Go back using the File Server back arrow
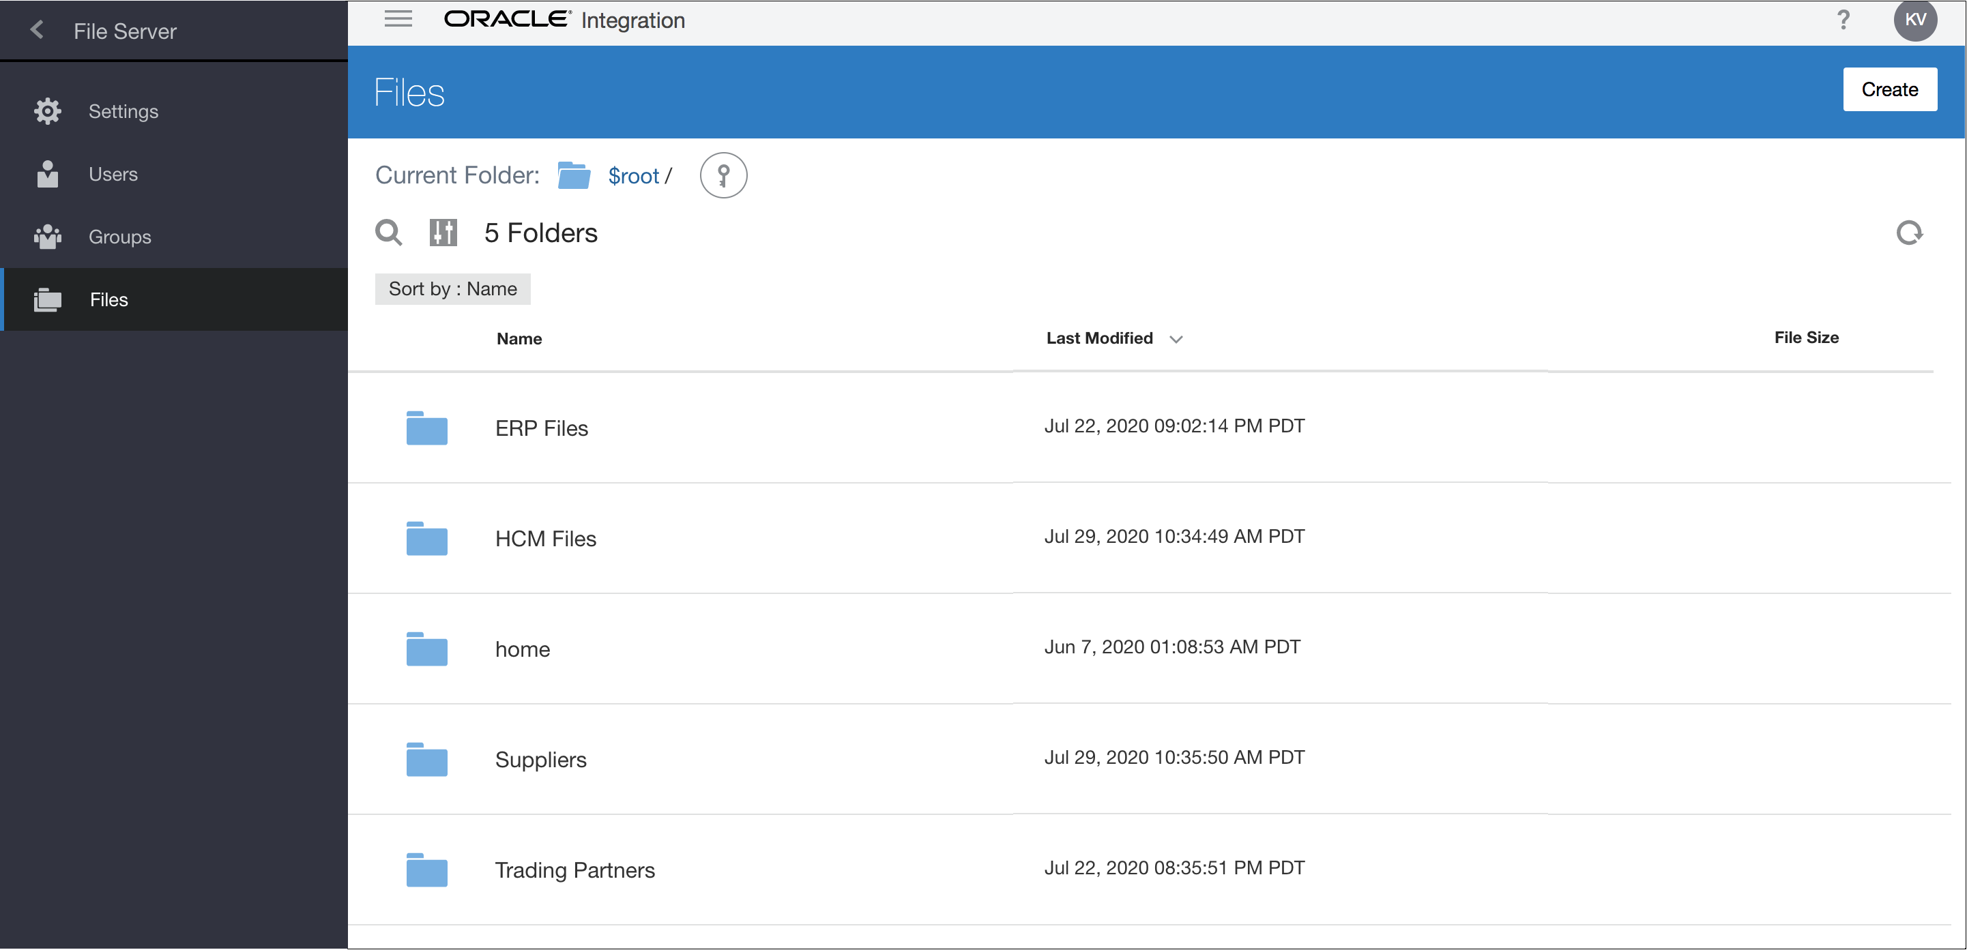The image size is (1967, 950). tap(36, 31)
